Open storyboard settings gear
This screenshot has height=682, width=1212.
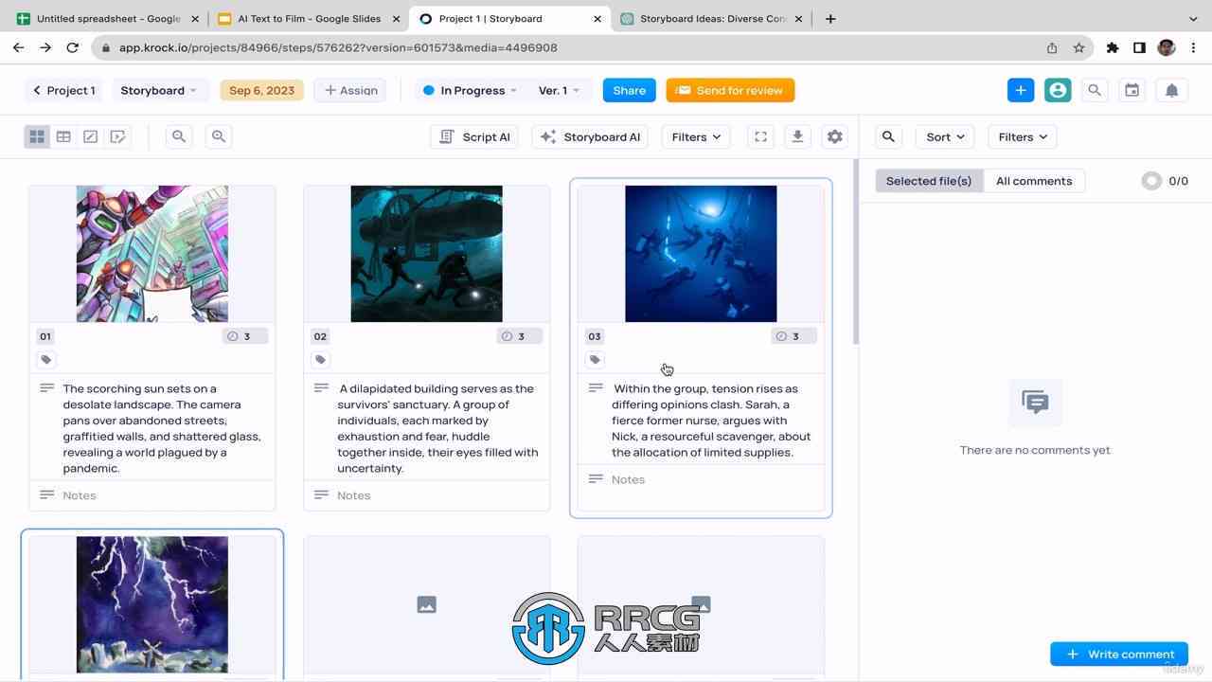point(834,136)
